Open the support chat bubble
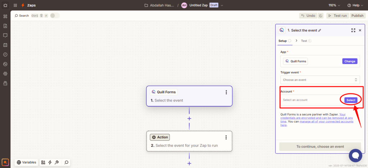Image resolution: width=368 pixels, height=168 pixels. click(x=355, y=155)
